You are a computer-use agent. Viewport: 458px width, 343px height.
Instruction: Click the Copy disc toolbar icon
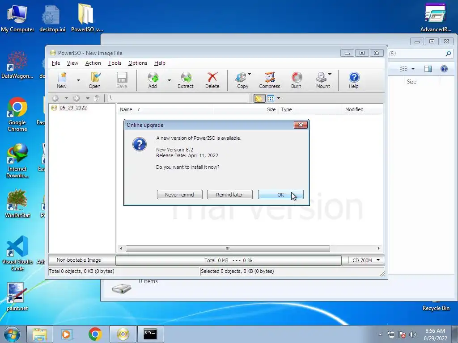pyautogui.click(x=241, y=80)
